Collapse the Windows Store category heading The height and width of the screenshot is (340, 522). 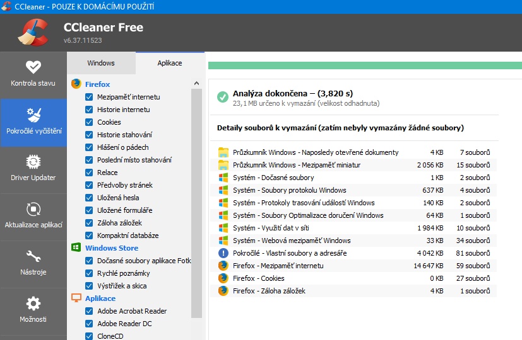tap(112, 248)
